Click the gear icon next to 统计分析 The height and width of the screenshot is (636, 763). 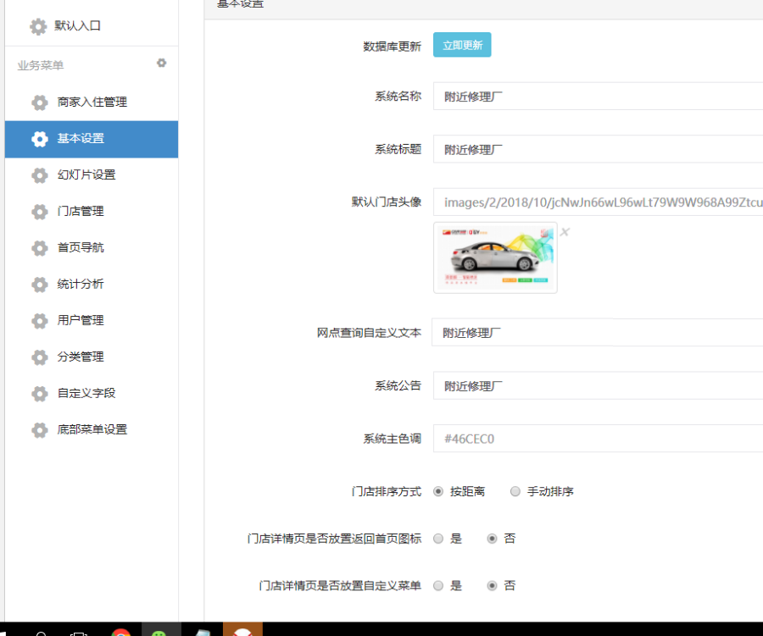pos(40,285)
